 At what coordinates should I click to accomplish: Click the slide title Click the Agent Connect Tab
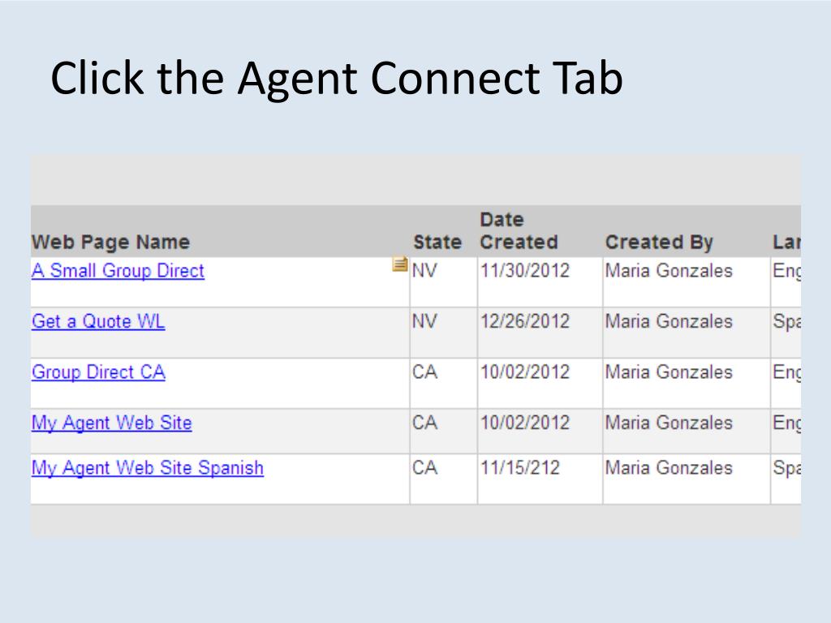[337, 78]
